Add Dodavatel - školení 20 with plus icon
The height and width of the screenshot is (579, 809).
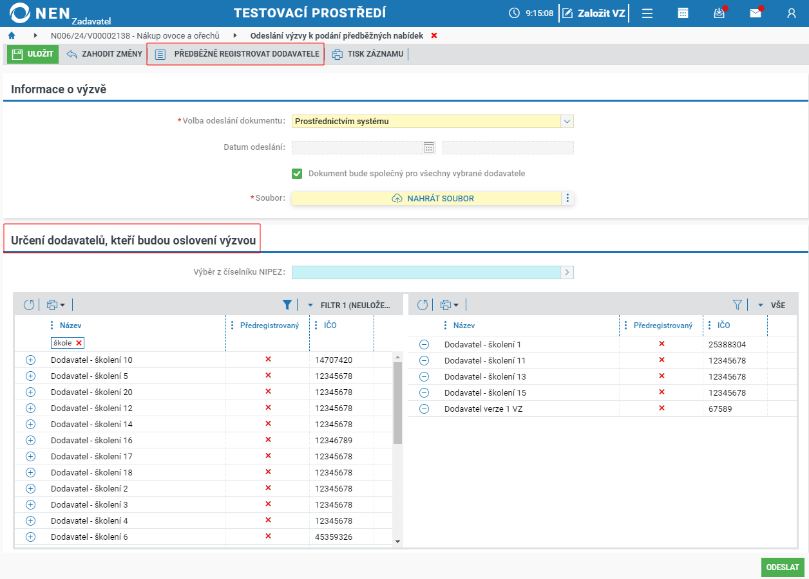[30, 392]
